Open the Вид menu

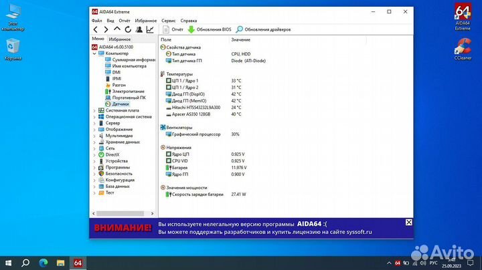coord(110,21)
